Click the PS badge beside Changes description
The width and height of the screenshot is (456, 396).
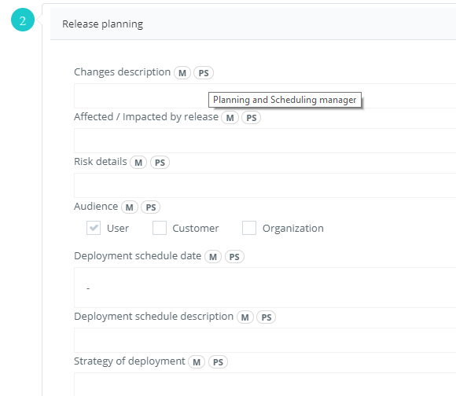pyautogui.click(x=204, y=72)
